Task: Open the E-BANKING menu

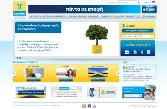Action: (93, 16)
